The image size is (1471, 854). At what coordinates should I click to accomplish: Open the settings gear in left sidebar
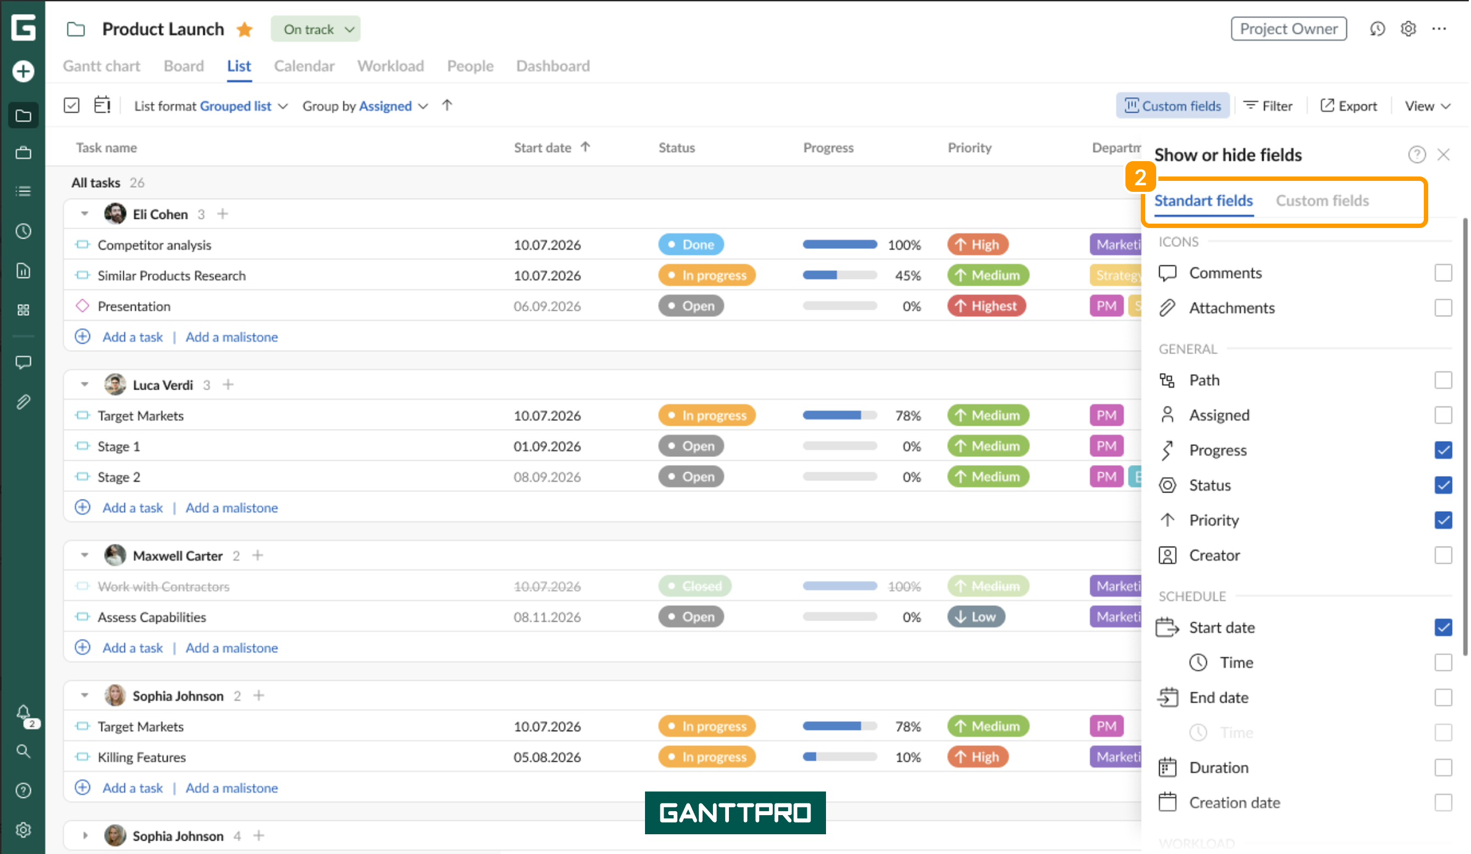click(x=24, y=830)
